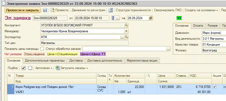The width and height of the screenshot is (226, 101).
Task: Click the search magnifier in Контрагент field
Action: point(126,25)
